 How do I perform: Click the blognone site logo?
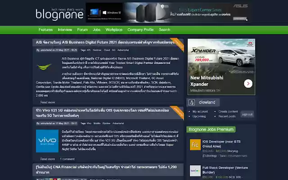pos(60,14)
